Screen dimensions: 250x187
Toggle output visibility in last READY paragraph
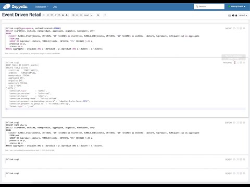241,173
